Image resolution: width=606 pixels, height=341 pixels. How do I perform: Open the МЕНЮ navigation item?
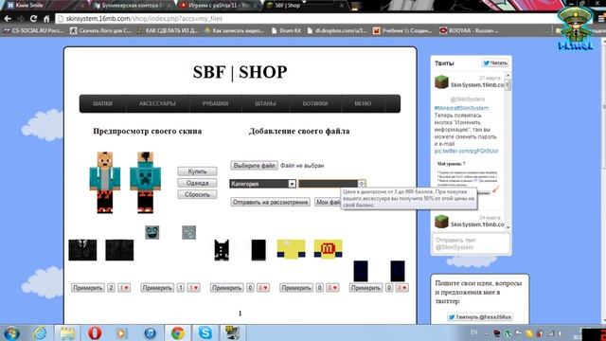[x=363, y=103]
